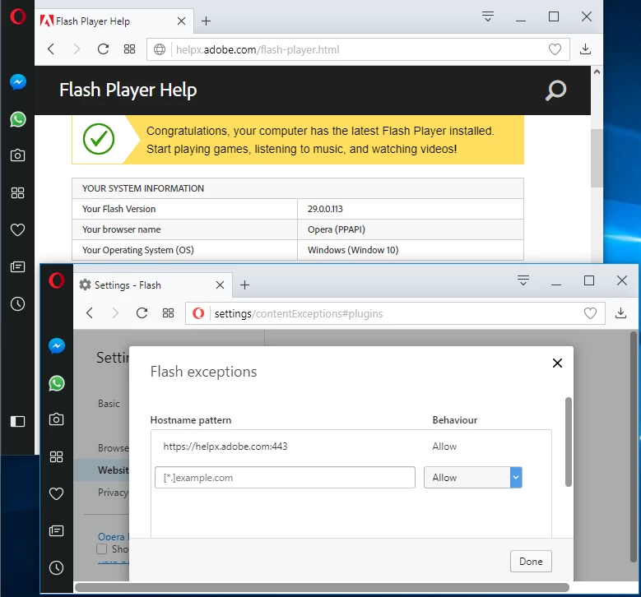The height and width of the screenshot is (597, 641).
Task: Go back in Flash Player Help window
Action: (51, 49)
